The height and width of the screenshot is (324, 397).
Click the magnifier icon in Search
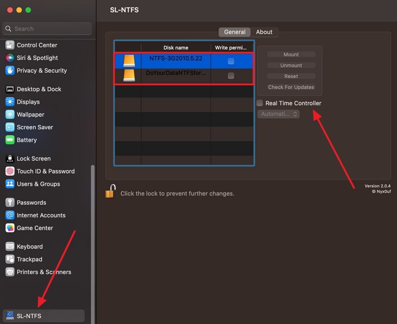(8, 28)
